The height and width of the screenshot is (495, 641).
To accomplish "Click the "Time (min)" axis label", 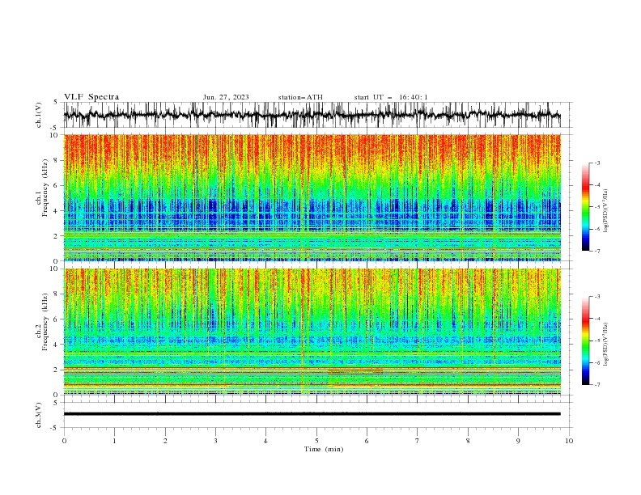I will click(324, 449).
